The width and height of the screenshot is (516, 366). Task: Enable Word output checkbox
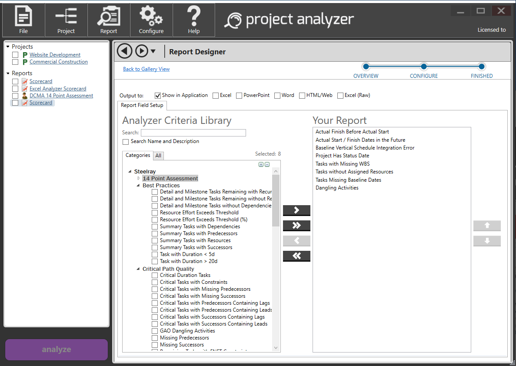277,96
